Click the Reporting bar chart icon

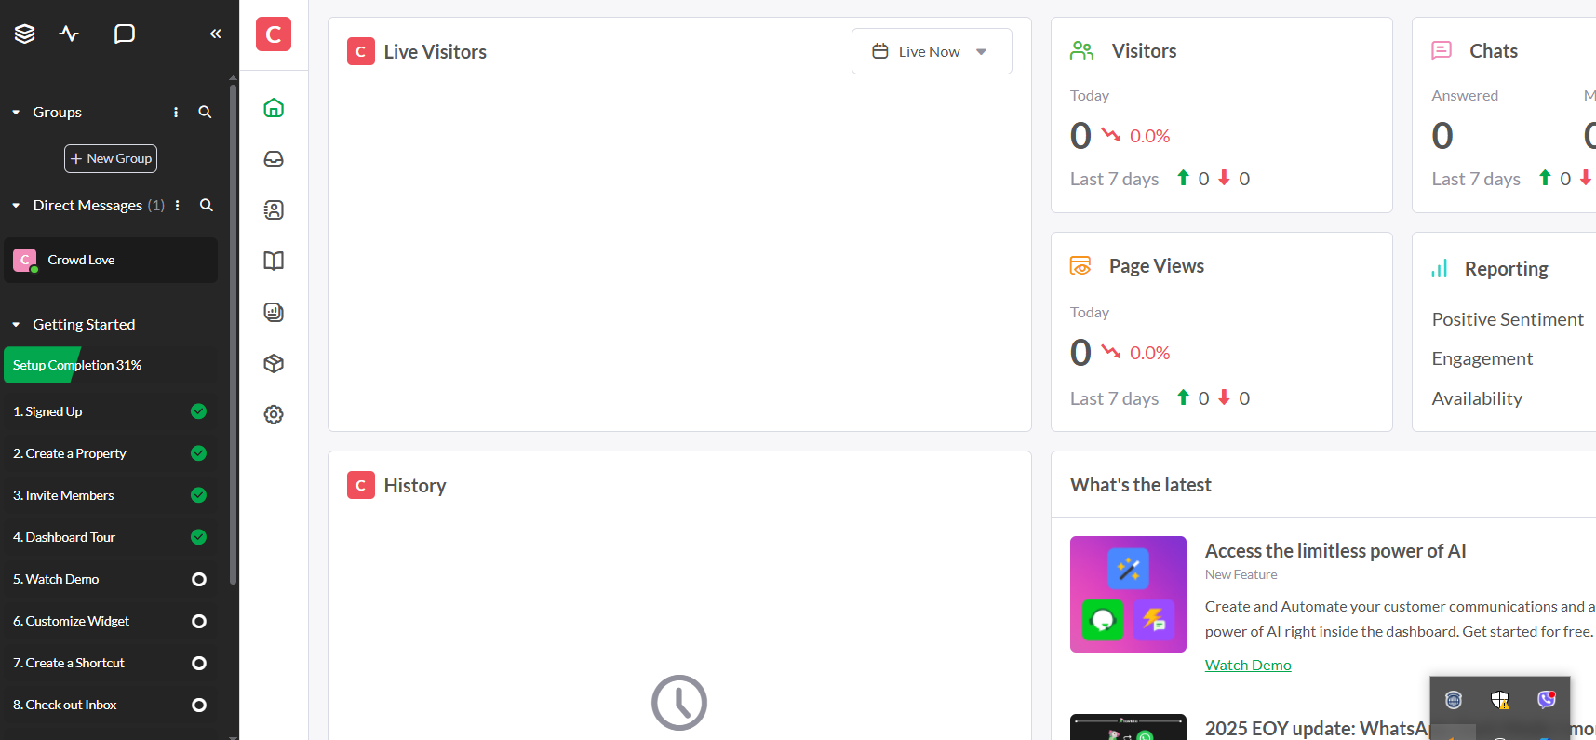click(x=1440, y=269)
